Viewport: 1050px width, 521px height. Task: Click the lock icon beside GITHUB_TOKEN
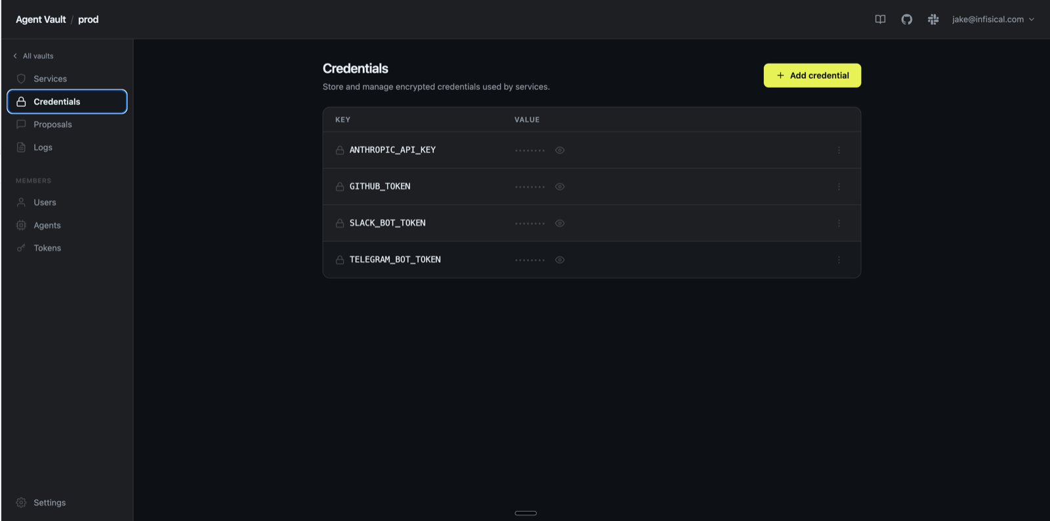point(340,187)
